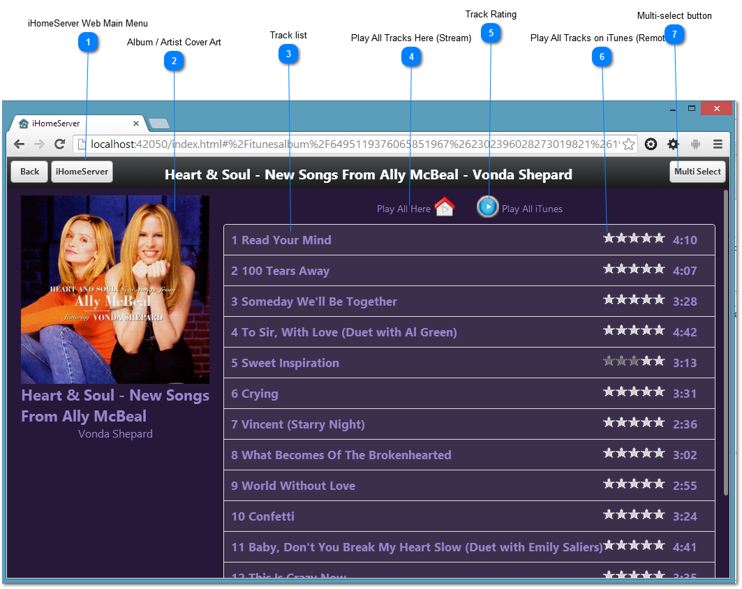Open the Chrome hamburger menu
Image resolution: width=742 pixels, height=589 pixels.
pos(718,144)
